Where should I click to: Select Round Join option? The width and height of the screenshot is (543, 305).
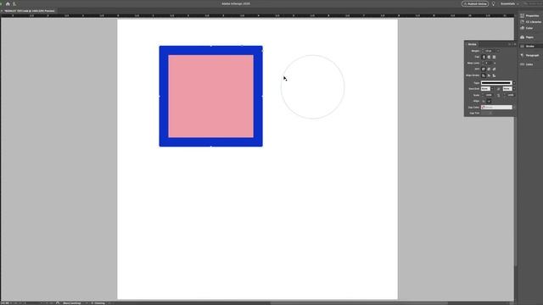click(x=489, y=69)
